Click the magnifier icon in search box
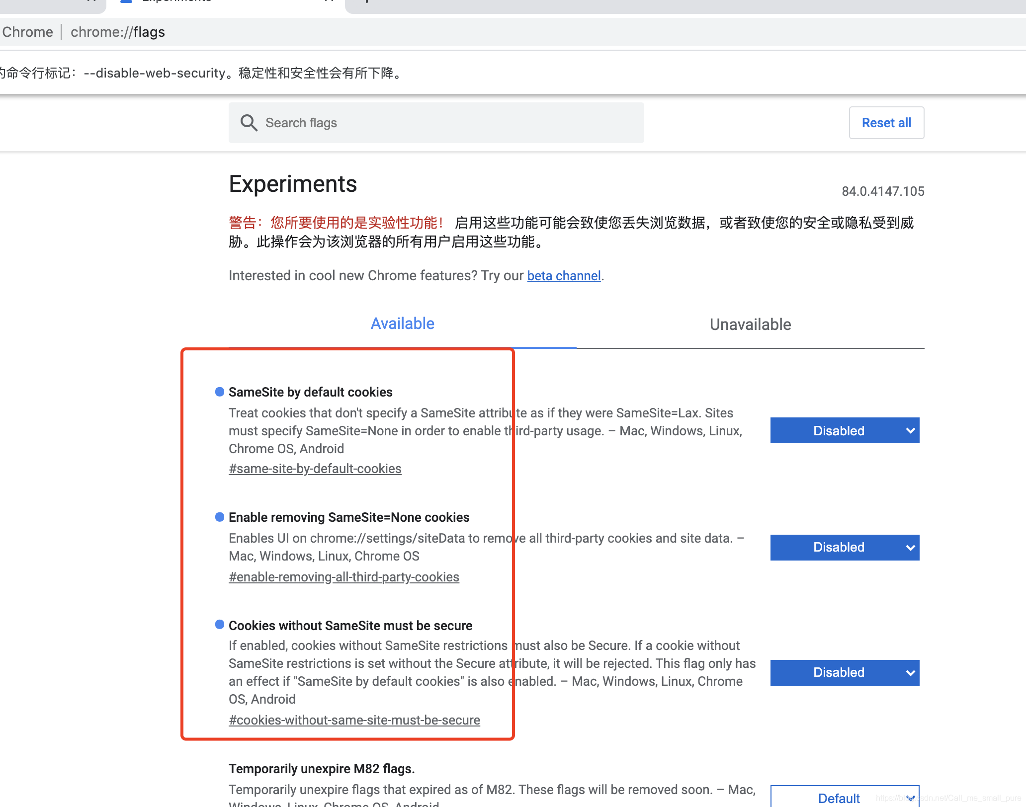 point(249,123)
